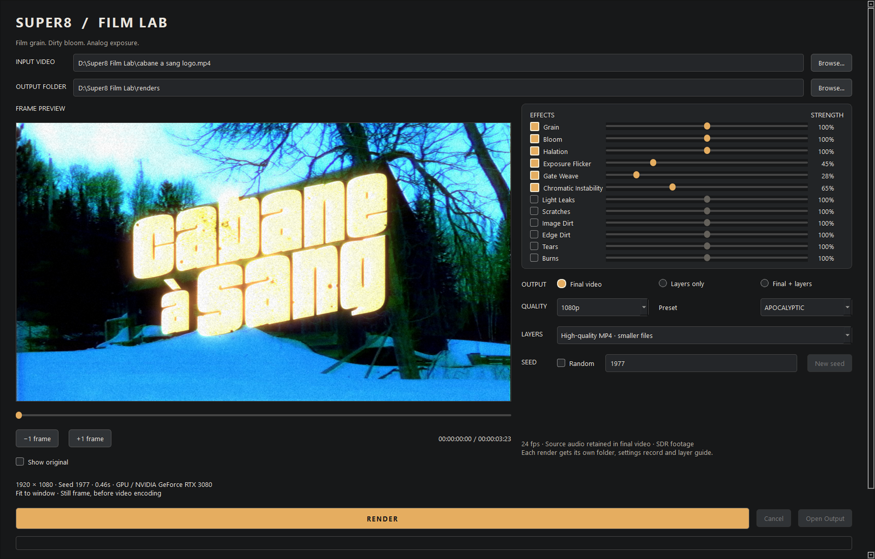The height and width of the screenshot is (559, 875).
Task: Disable the Bloom effect checkbox
Action: [535, 139]
